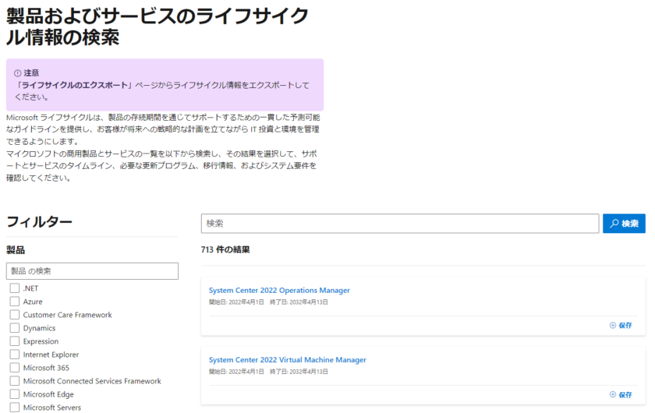Save the Virtual Machine Manager result via 保存

pyautogui.click(x=621, y=394)
